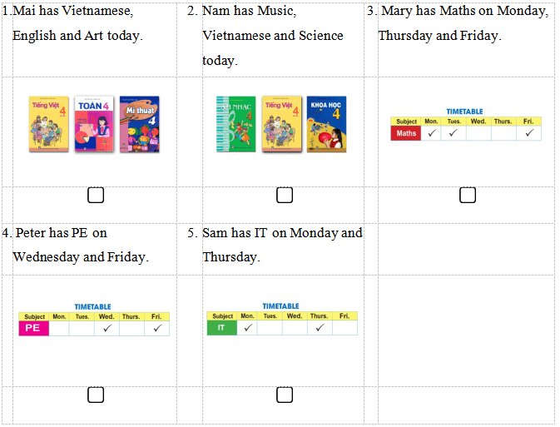The width and height of the screenshot is (560, 427).
Task: Select the checkbox below Sam's IT timetable
Action: click(285, 395)
